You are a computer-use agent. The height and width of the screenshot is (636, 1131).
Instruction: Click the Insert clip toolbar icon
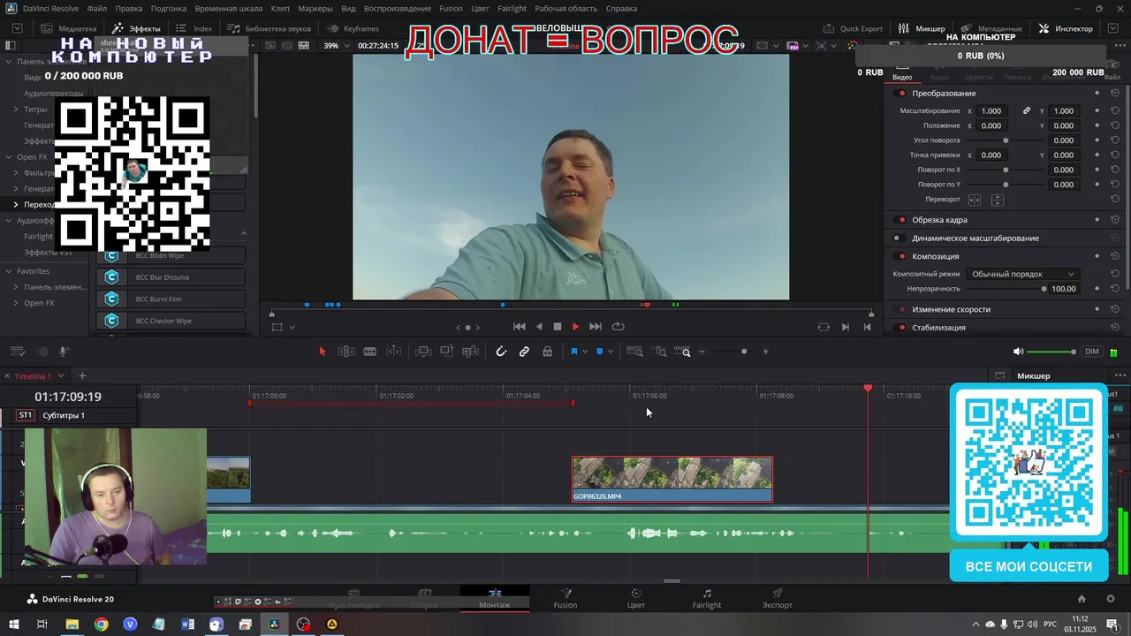(x=423, y=352)
